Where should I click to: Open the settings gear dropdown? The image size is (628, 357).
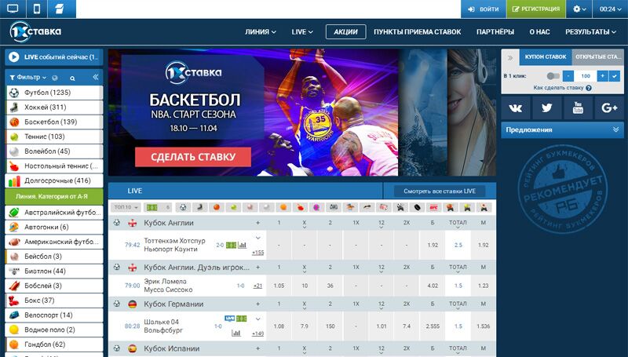coord(579,9)
